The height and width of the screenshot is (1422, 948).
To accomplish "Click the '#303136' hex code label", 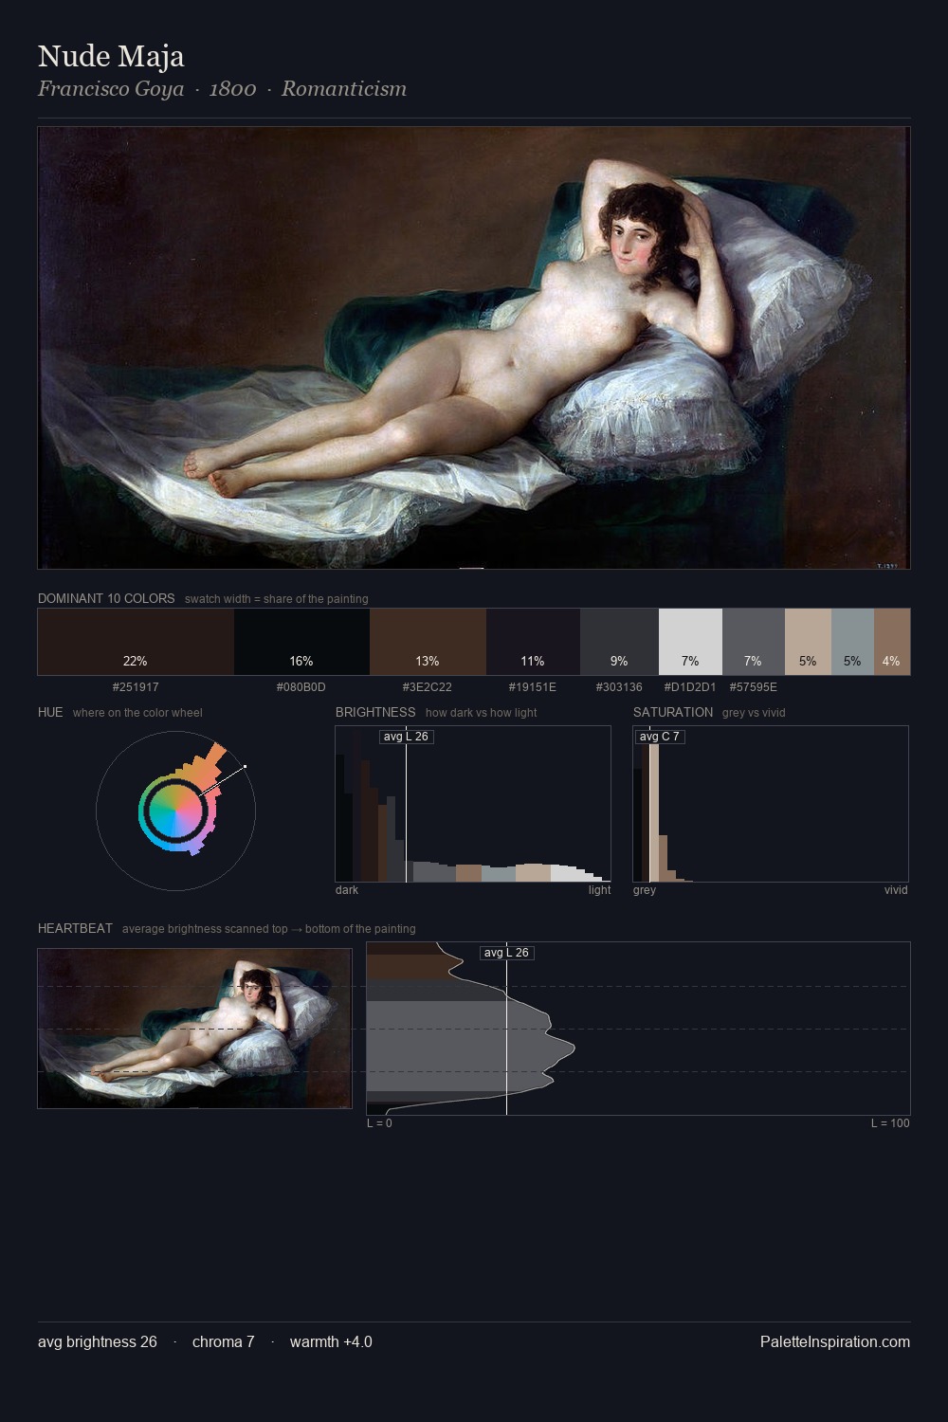I will 619,687.
